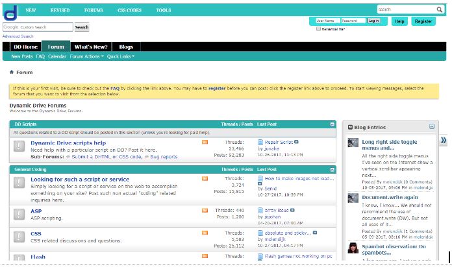Click post icon before absolute and sticky
The width and height of the screenshot is (452, 267).
coord(260,233)
